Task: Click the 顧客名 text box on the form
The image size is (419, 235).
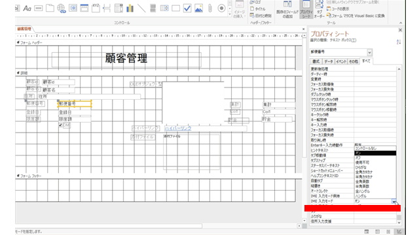Action: point(58,90)
